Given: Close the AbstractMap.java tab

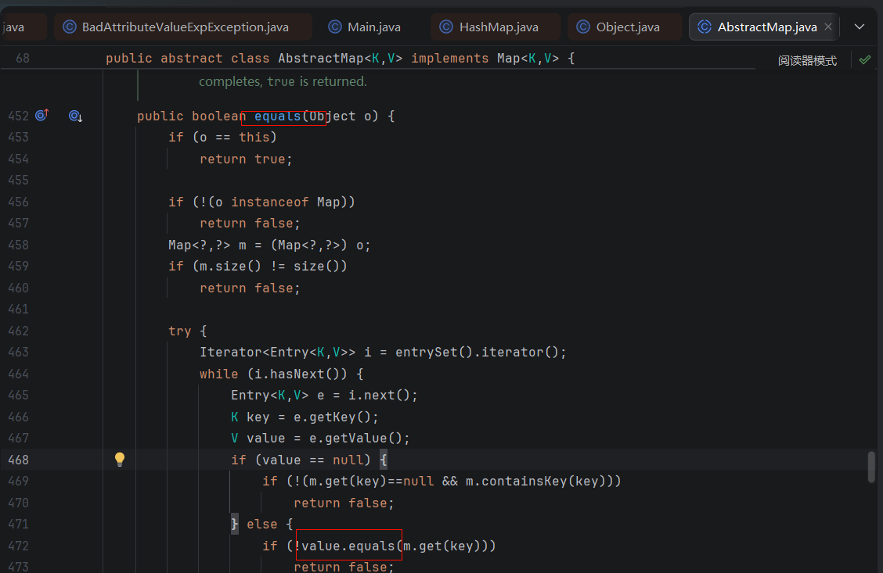Looking at the screenshot, I should [x=828, y=27].
